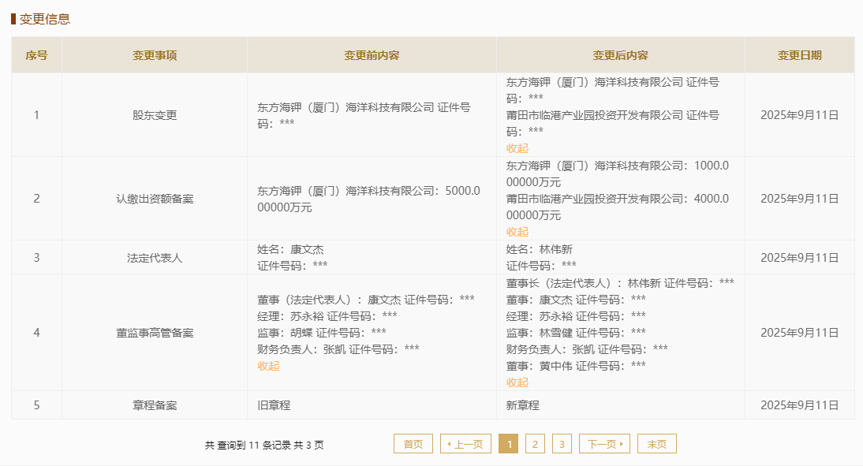
Task: Click 东方海钾 1000.000000万元 after-change entry
Action: [x=617, y=173]
